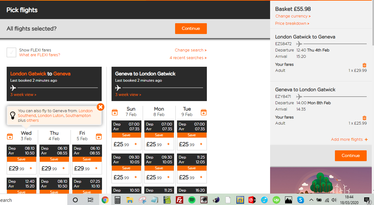Click the calendar icon beside Tue 9 Feb
The height and width of the screenshot is (205, 374).
coord(203,112)
